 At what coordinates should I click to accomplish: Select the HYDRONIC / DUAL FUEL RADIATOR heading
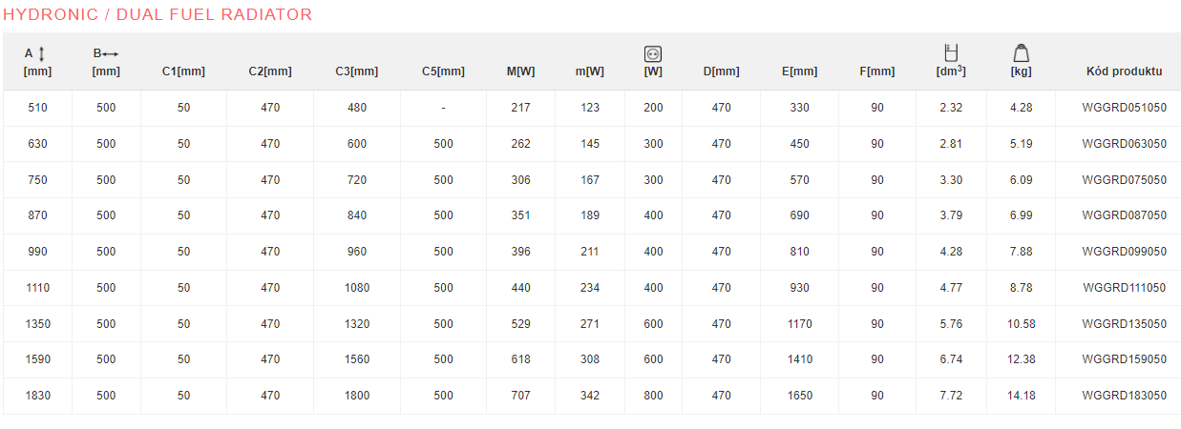click(x=158, y=14)
